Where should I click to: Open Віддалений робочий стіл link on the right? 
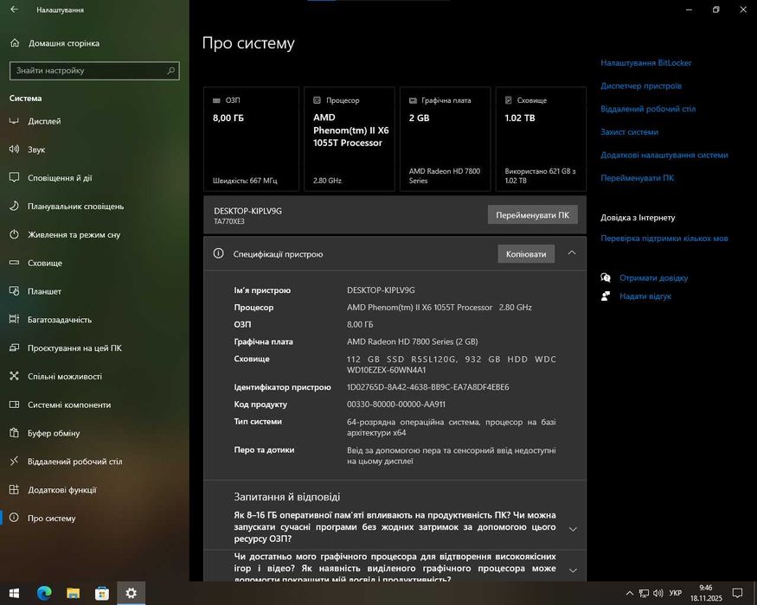(648, 109)
